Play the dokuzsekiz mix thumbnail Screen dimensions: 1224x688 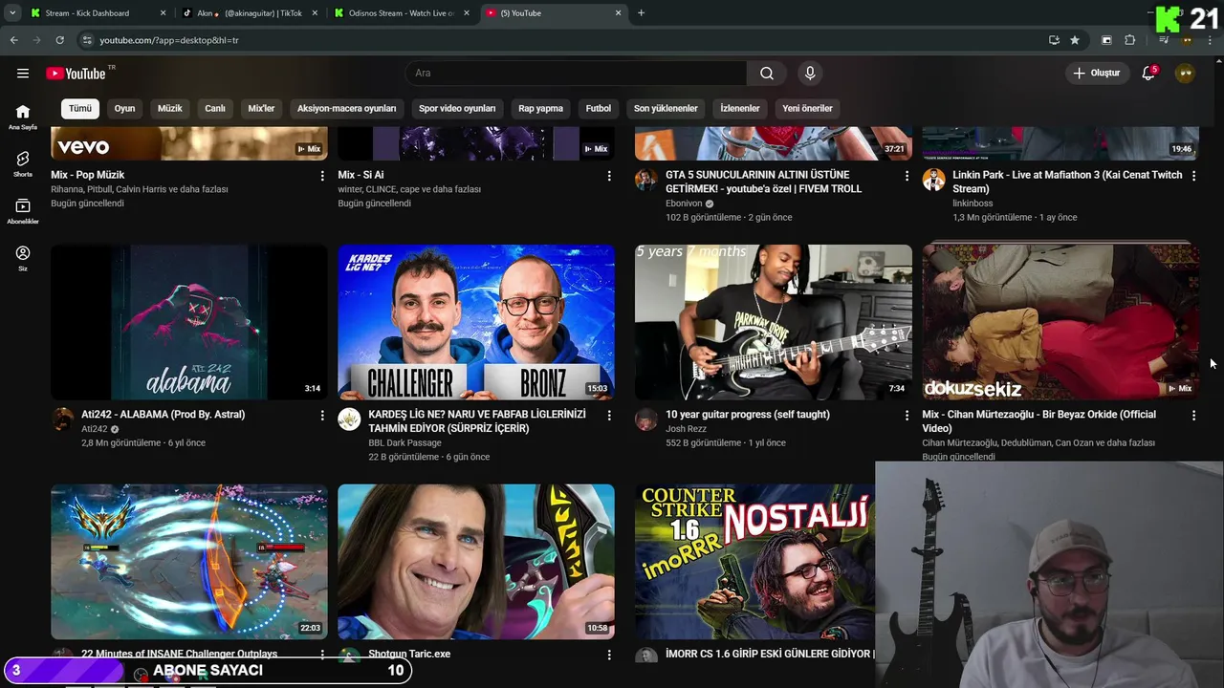point(1060,322)
